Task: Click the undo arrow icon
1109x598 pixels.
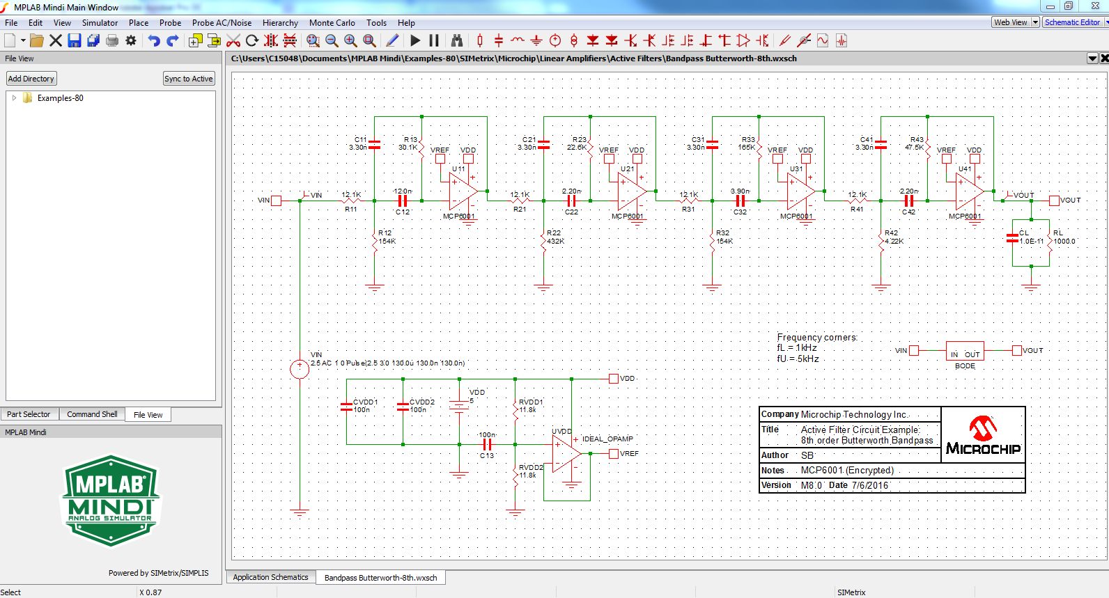Action: click(x=154, y=41)
